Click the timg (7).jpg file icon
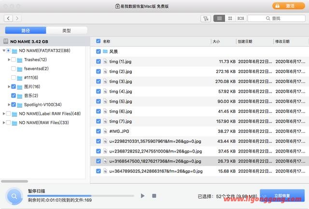The image size is (309, 209). [x=105, y=121]
